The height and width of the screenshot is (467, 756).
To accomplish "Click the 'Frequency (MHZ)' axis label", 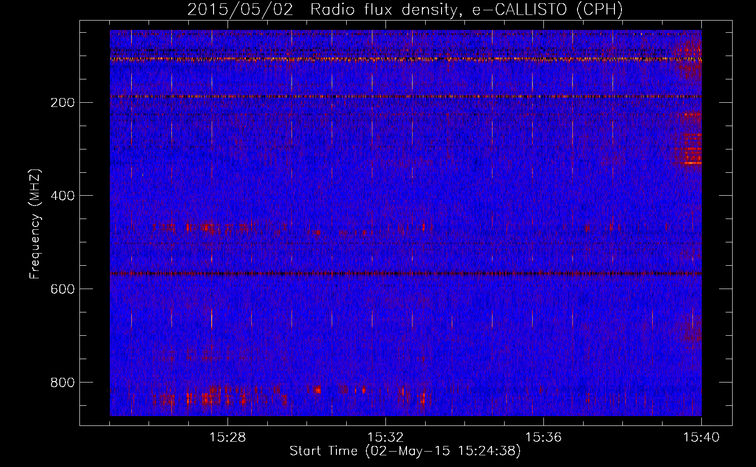I will coord(35,224).
